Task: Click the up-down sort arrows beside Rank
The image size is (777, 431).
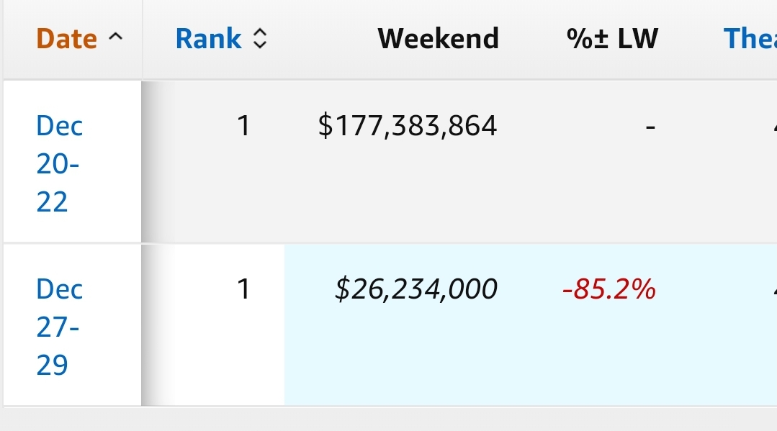Action: click(260, 39)
